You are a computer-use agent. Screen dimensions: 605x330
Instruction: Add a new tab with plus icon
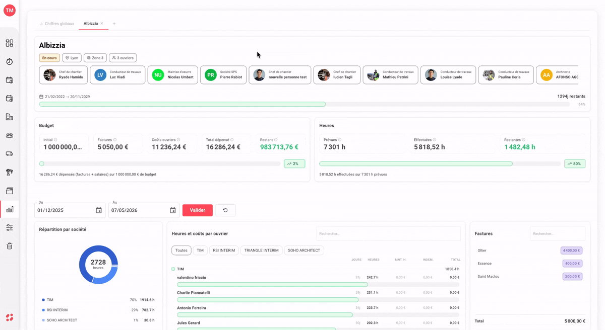114,24
